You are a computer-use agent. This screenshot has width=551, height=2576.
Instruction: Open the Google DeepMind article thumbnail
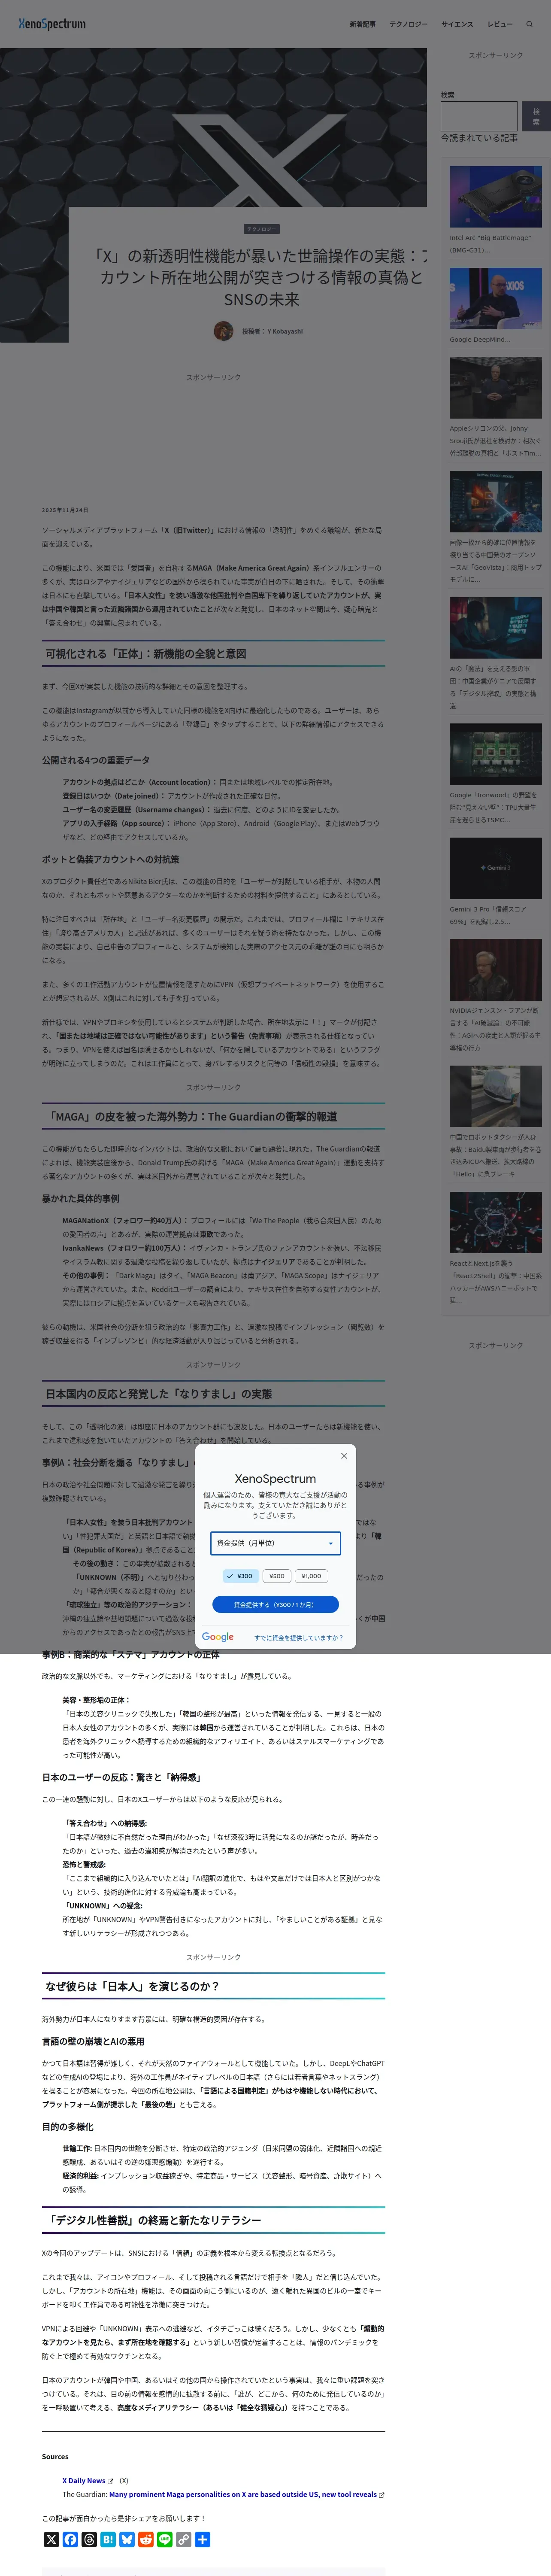coord(495,299)
